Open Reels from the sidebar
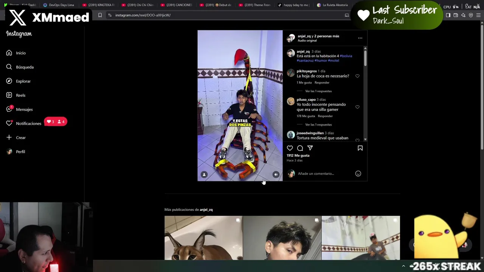Viewport: 484px width, 272px height. [x=16, y=95]
